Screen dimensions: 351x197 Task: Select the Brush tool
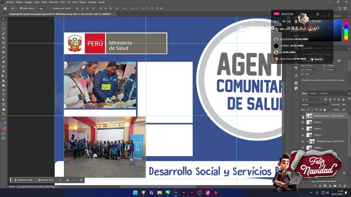[x=4, y=57]
